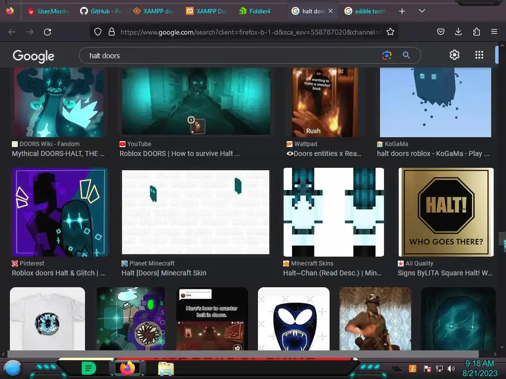Close the halt doors tab
506x379 pixels.
click(331, 11)
